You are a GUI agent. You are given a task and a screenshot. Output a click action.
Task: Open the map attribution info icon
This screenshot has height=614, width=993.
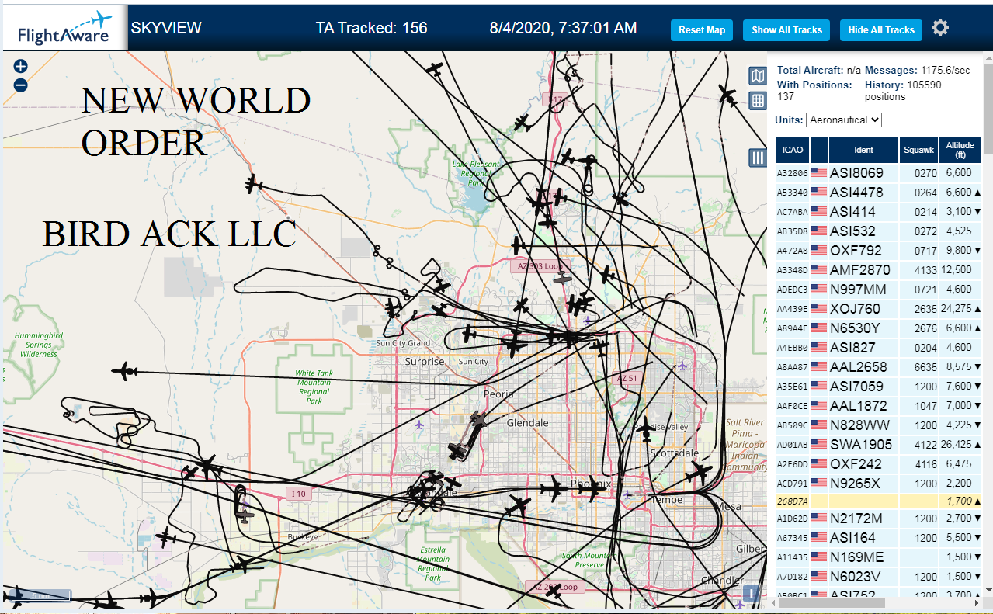click(752, 594)
